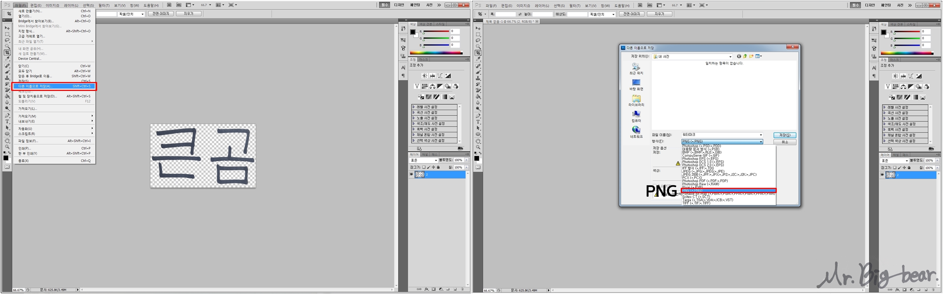Click 저장(S) in the Save As dialog
The image size is (943, 294).
tap(785, 135)
